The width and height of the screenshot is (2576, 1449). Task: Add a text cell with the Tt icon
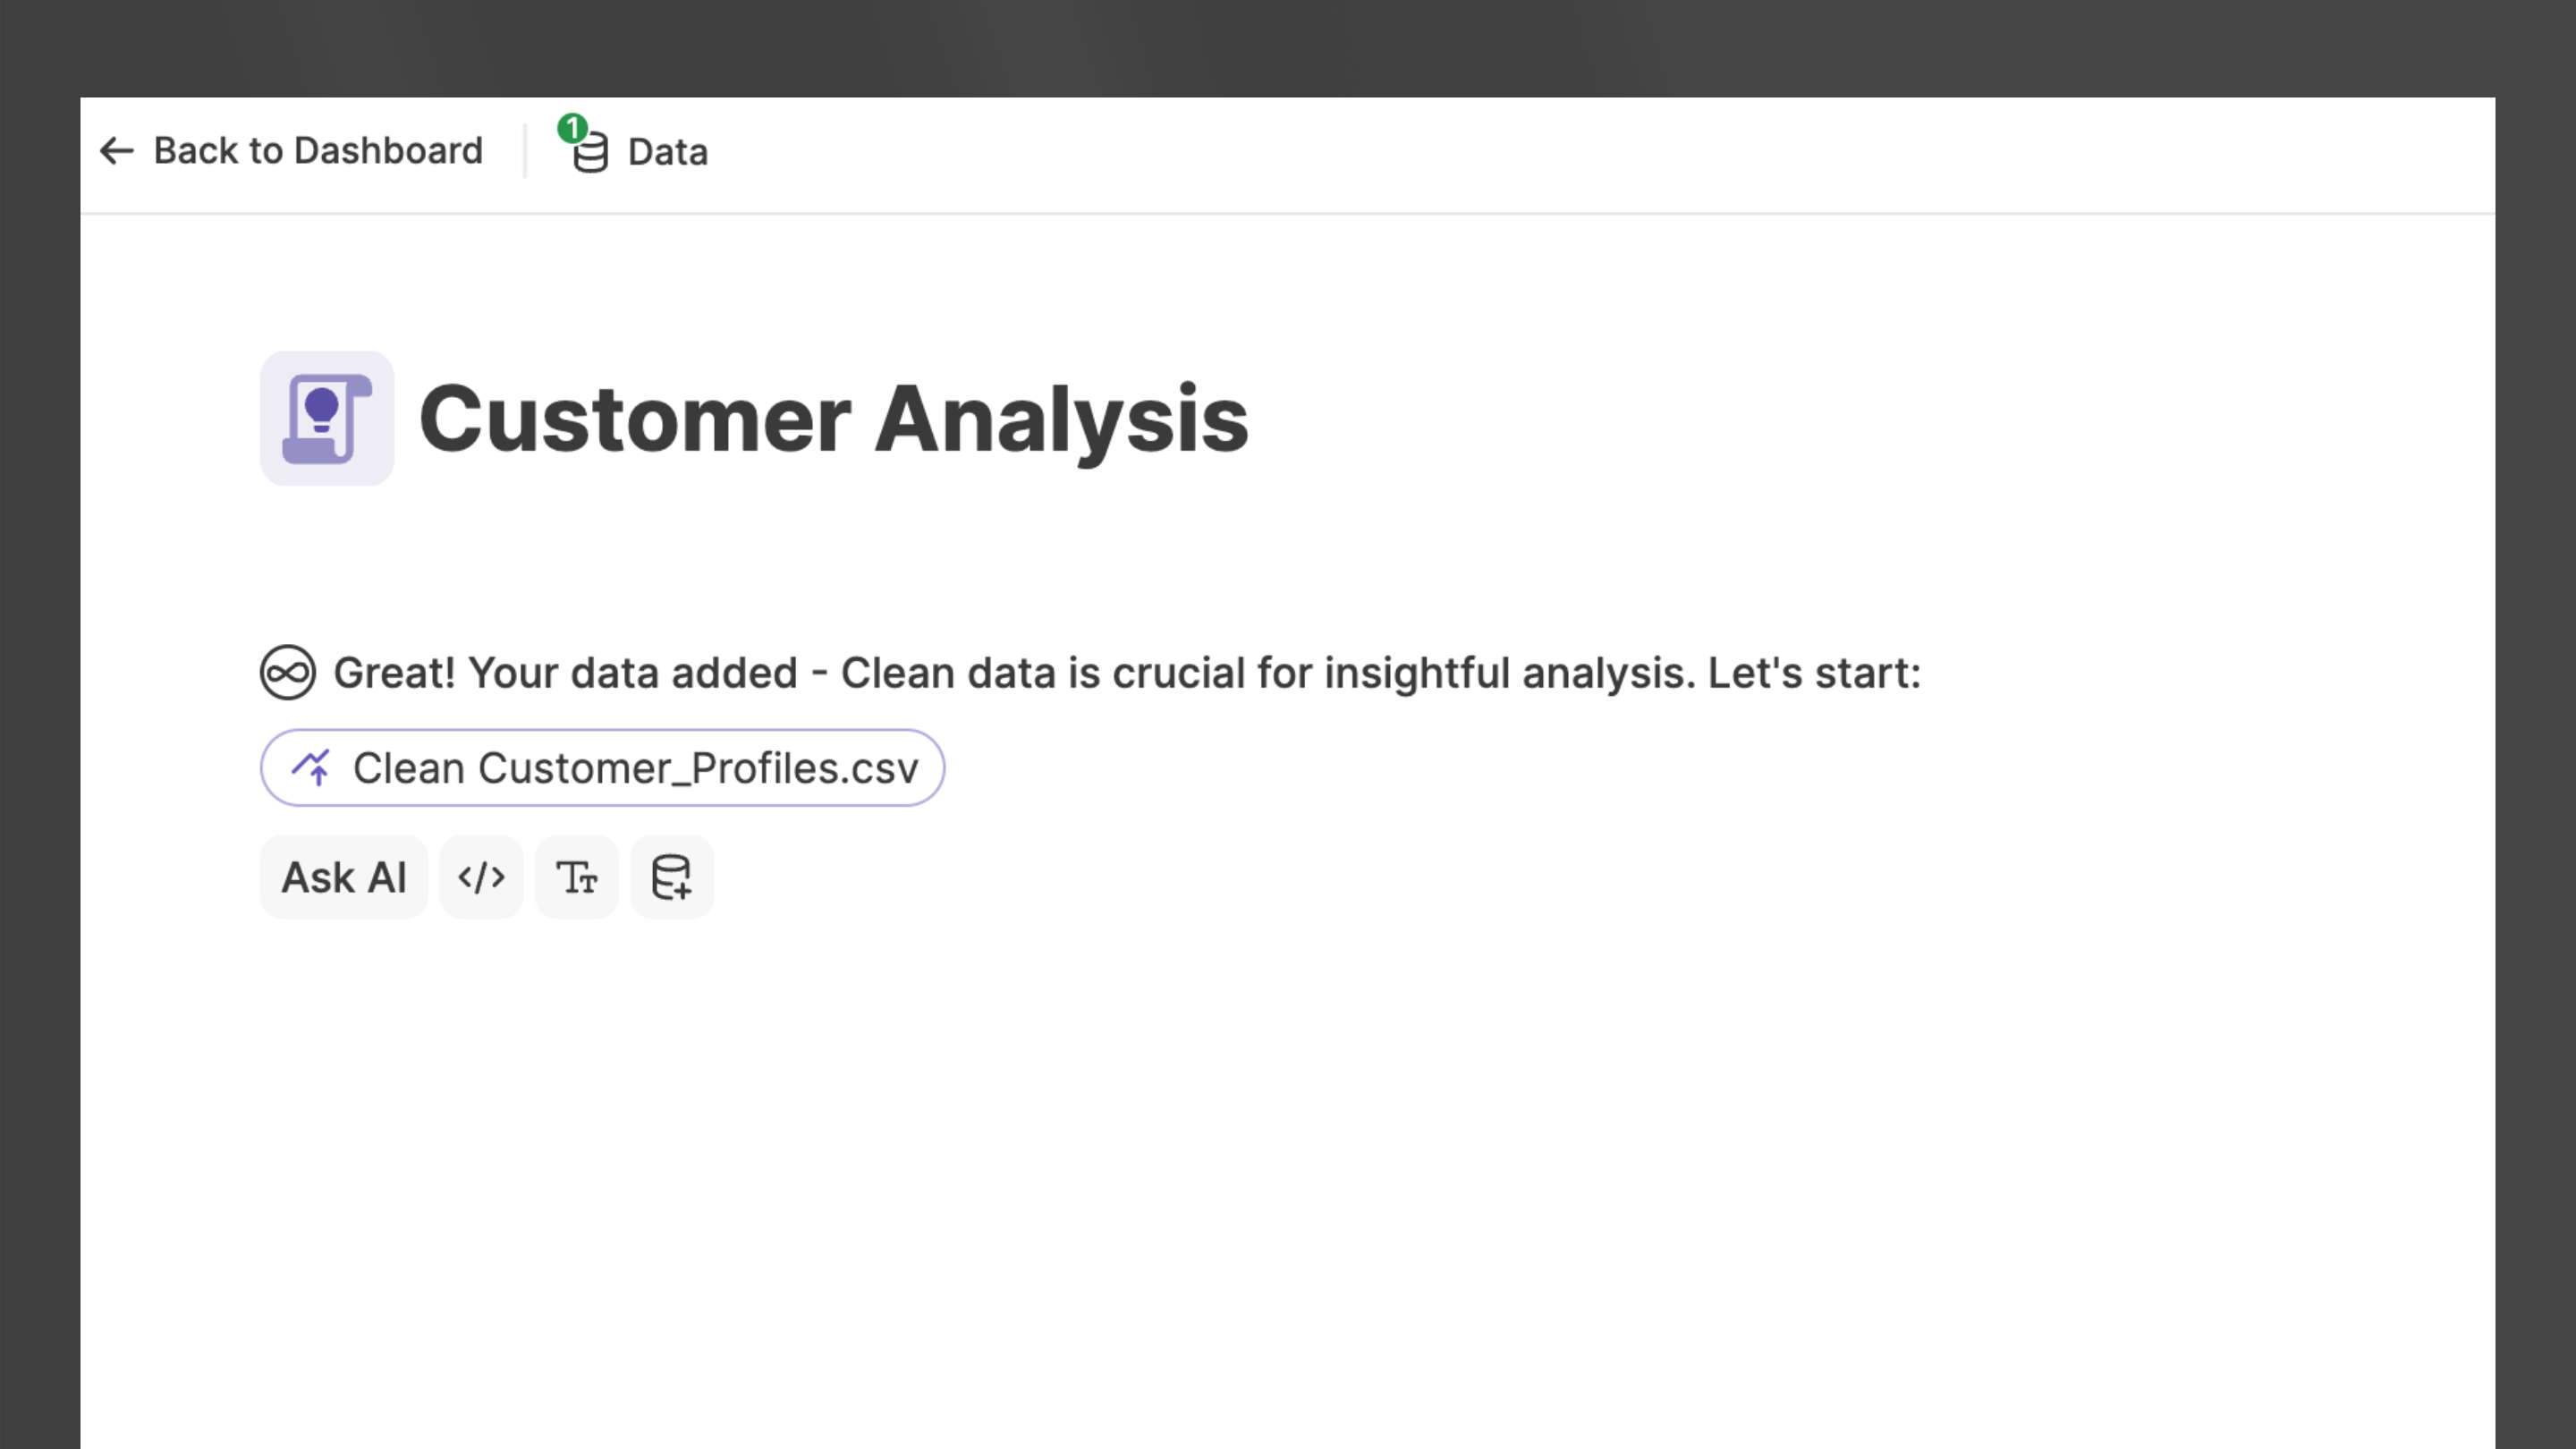click(577, 877)
